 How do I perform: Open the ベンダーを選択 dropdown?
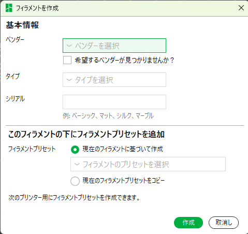point(114,46)
